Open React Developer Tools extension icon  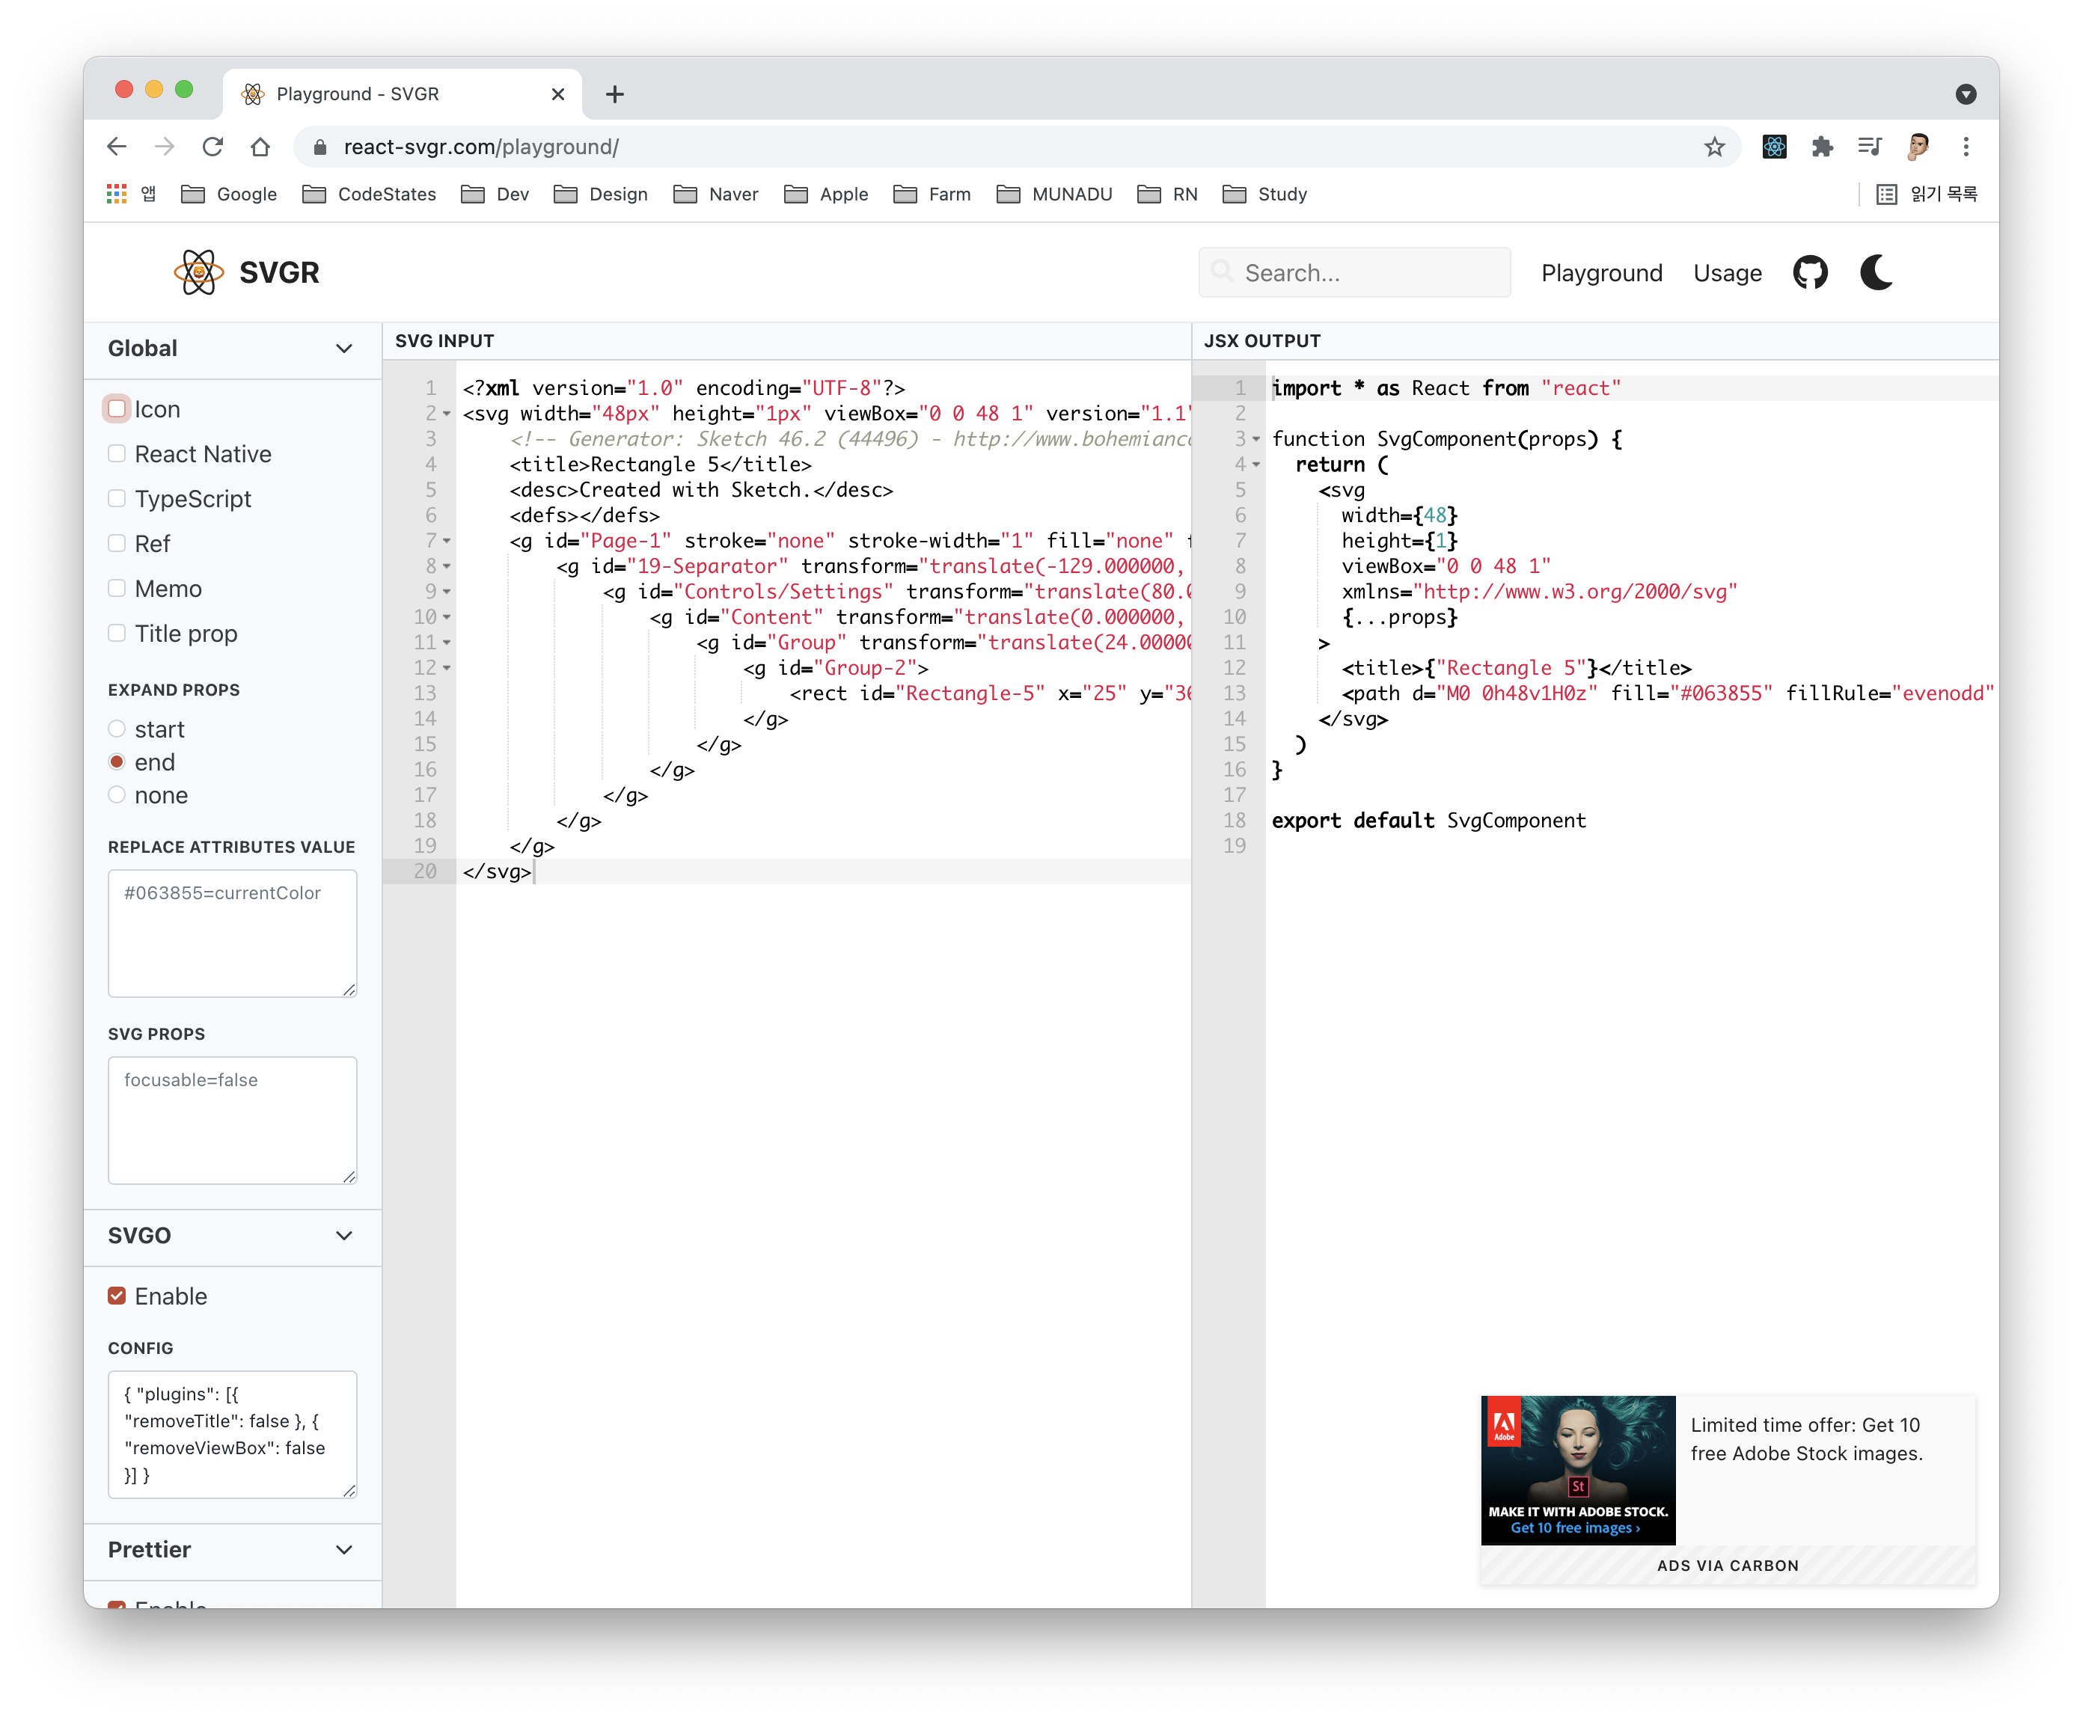click(1774, 147)
